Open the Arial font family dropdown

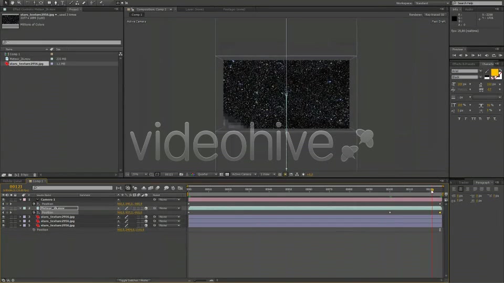point(467,71)
